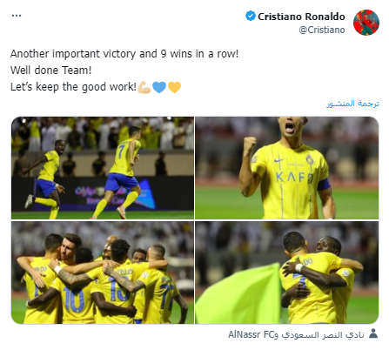Click the 'Well done Team!' text line
Screen dimensions: 389x350
[x=51, y=71]
